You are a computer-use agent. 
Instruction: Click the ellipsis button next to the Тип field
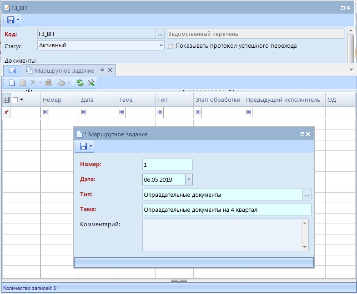(x=307, y=195)
